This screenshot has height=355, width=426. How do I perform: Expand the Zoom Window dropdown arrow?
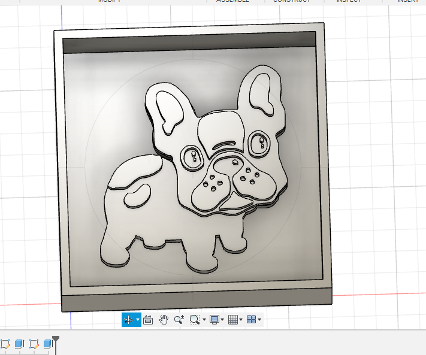pos(204,320)
